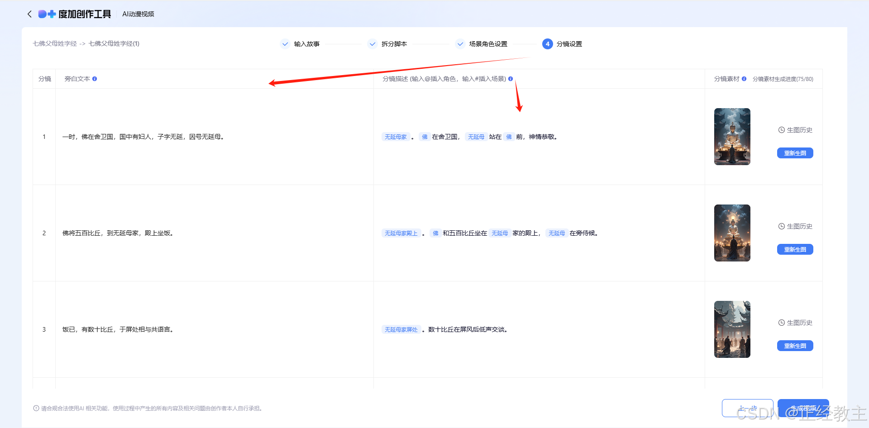Click the 无延母家 scene tag in row 1
This screenshot has height=428, width=869.
[x=396, y=137]
